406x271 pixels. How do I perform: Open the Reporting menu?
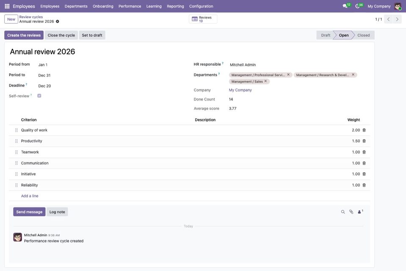pyautogui.click(x=175, y=6)
